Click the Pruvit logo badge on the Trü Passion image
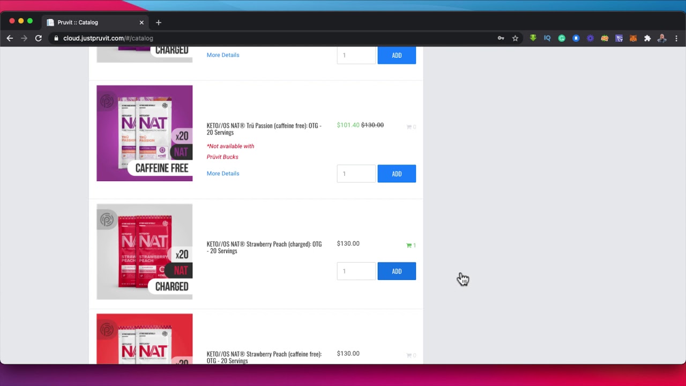The height and width of the screenshot is (386, 686). [x=107, y=101]
